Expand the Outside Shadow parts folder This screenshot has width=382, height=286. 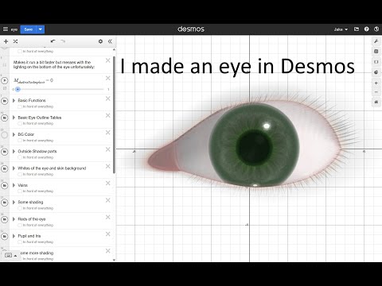click(x=14, y=151)
